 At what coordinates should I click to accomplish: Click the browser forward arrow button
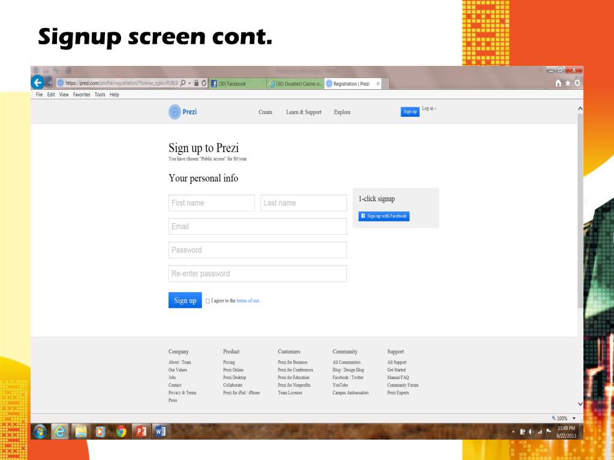[x=49, y=83]
